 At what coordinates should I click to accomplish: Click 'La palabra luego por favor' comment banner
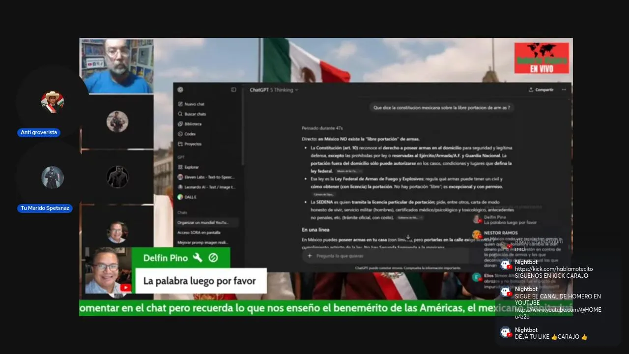point(200,281)
